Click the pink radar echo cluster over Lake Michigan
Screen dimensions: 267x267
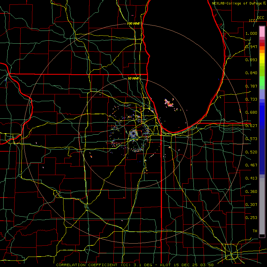[x=169, y=103]
